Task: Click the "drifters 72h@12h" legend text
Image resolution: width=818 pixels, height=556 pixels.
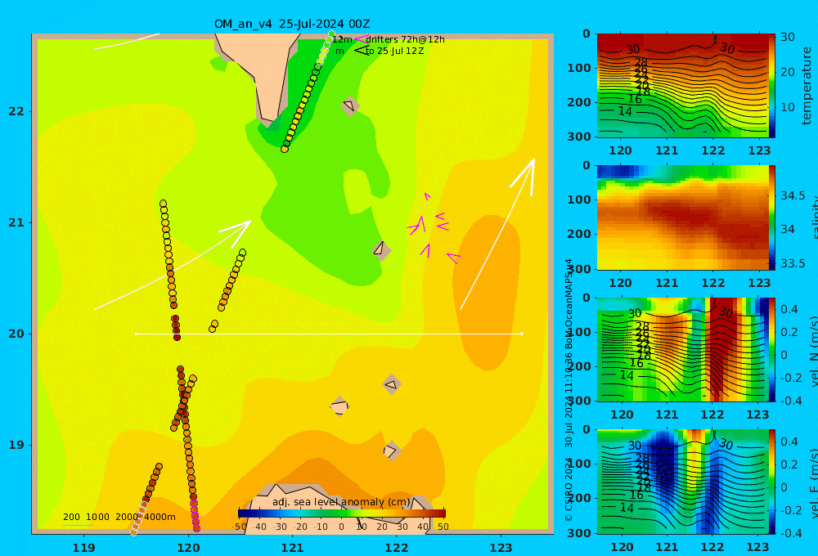Action: click(405, 39)
